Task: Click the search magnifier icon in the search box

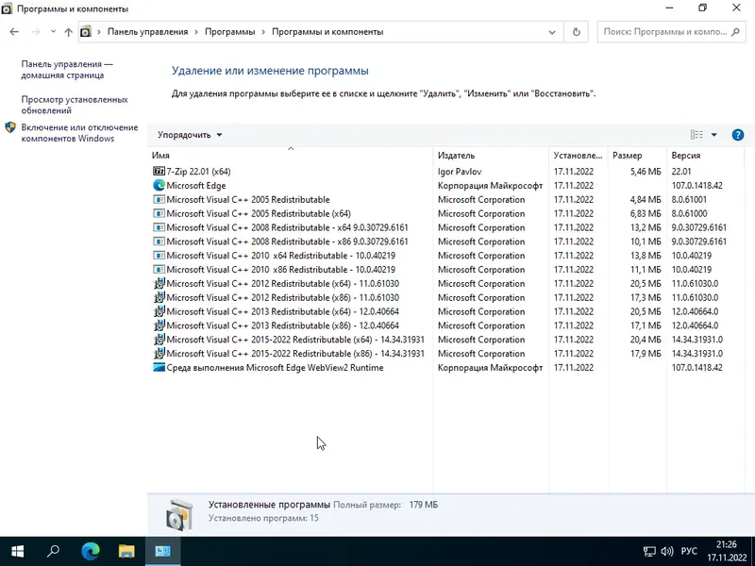Action: (x=735, y=32)
